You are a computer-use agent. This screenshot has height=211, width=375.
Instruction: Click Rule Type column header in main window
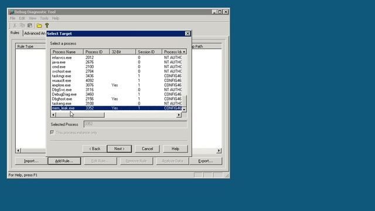tap(31, 46)
